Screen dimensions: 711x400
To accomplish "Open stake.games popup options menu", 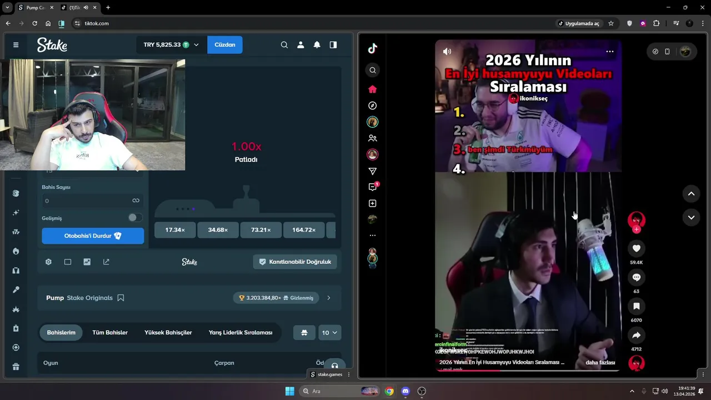I will [349, 374].
